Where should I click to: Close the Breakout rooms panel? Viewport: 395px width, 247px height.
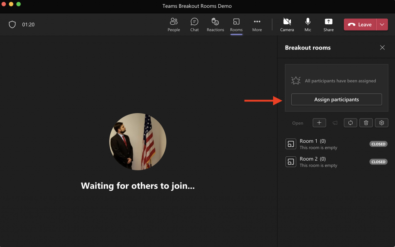pyautogui.click(x=382, y=47)
